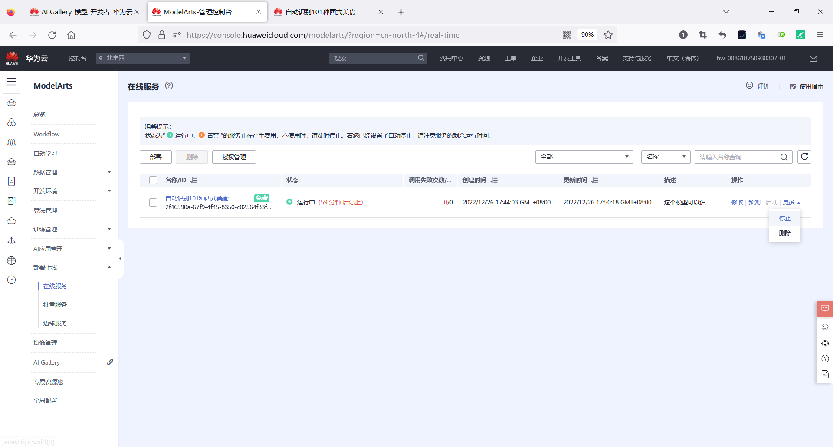833x447 pixels.
Task: Open 批量服务 in the sidebar
Action: tap(55, 305)
